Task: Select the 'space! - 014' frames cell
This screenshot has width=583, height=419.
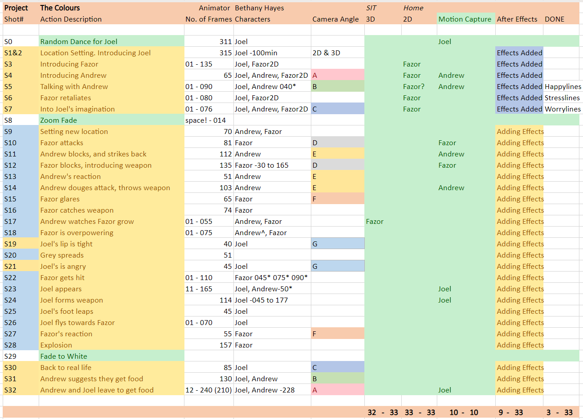Action: coord(209,120)
